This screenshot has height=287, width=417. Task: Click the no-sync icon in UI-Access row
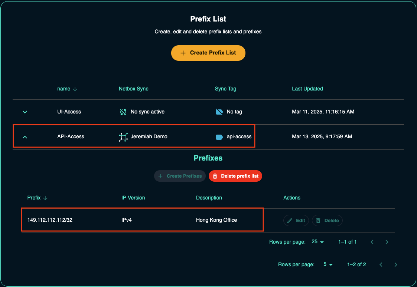[123, 112]
